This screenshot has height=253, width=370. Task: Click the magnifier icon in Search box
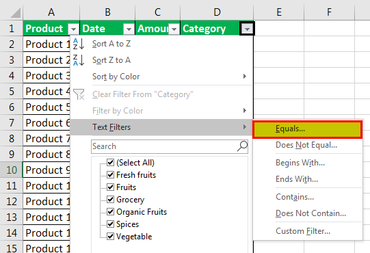pos(242,146)
